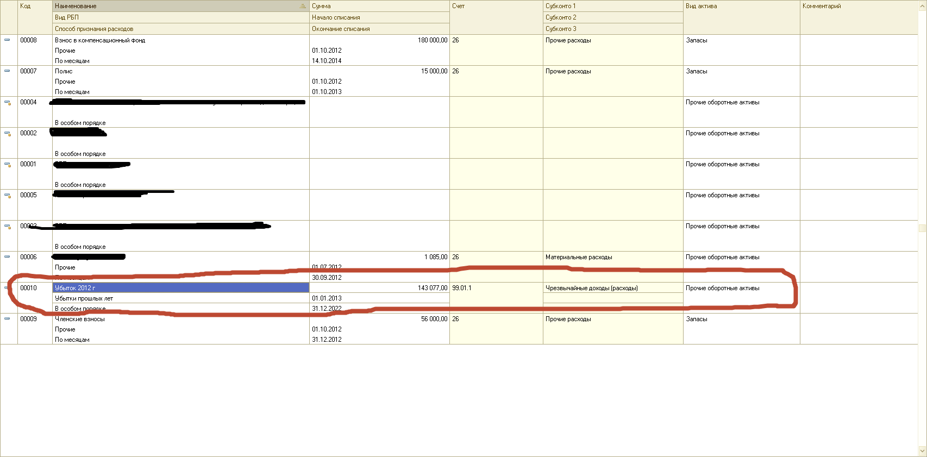Click the folder icon for row 00005
The image size is (927, 457).
click(x=8, y=195)
